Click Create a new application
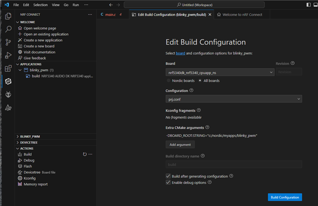This screenshot has height=206, width=318. pyautogui.click(x=43, y=40)
